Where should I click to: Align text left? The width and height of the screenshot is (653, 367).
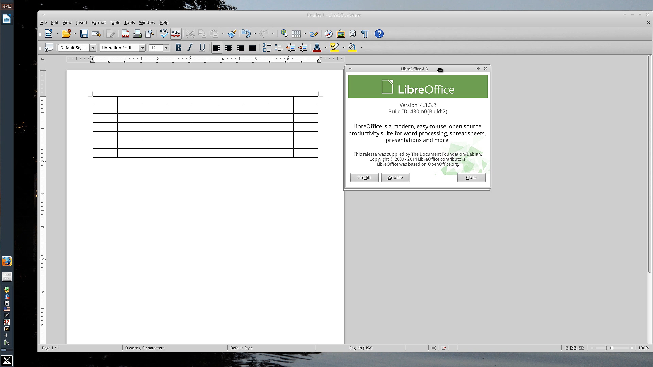(x=217, y=48)
